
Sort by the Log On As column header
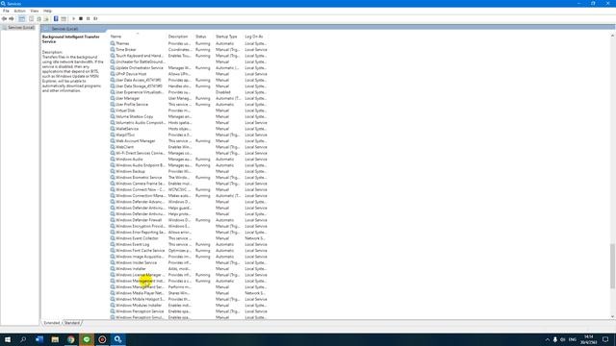pos(256,37)
